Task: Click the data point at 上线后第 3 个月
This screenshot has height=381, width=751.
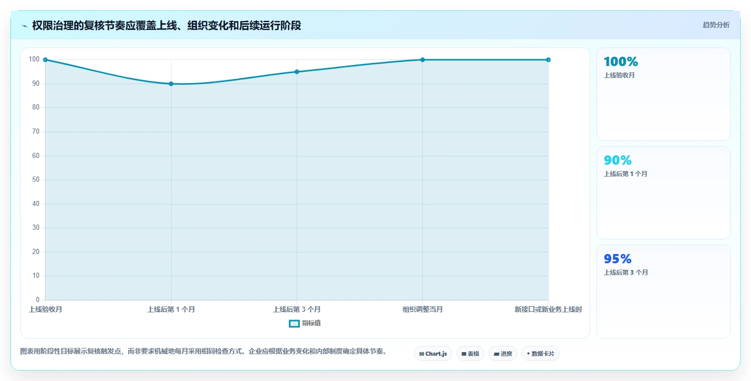Action: click(x=297, y=72)
